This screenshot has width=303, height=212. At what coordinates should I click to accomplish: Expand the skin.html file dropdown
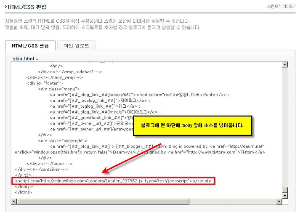[25, 58]
